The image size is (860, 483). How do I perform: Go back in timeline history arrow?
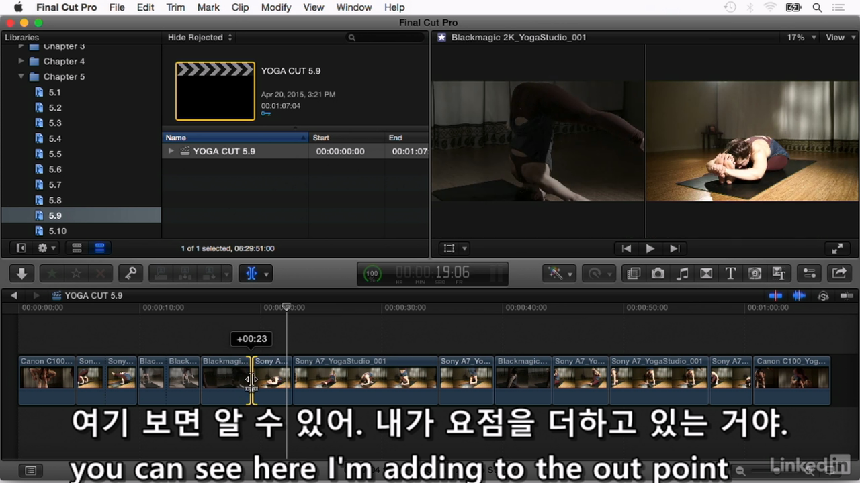pyautogui.click(x=13, y=295)
